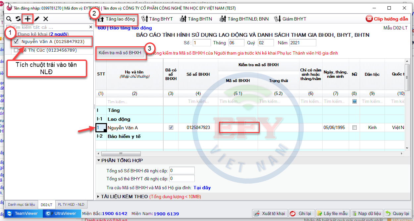Click the Kiểm tra mã số BHXH button

pos(120,53)
